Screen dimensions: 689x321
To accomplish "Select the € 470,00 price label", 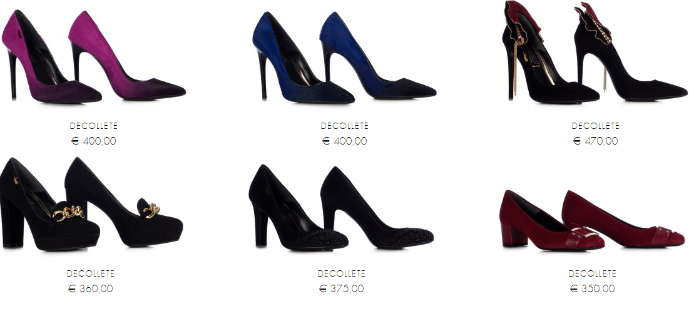I will pyautogui.click(x=595, y=141).
